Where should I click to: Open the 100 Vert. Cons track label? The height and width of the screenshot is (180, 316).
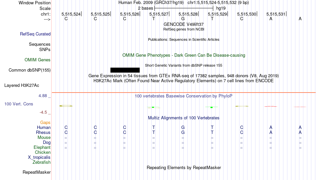[19, 104]
